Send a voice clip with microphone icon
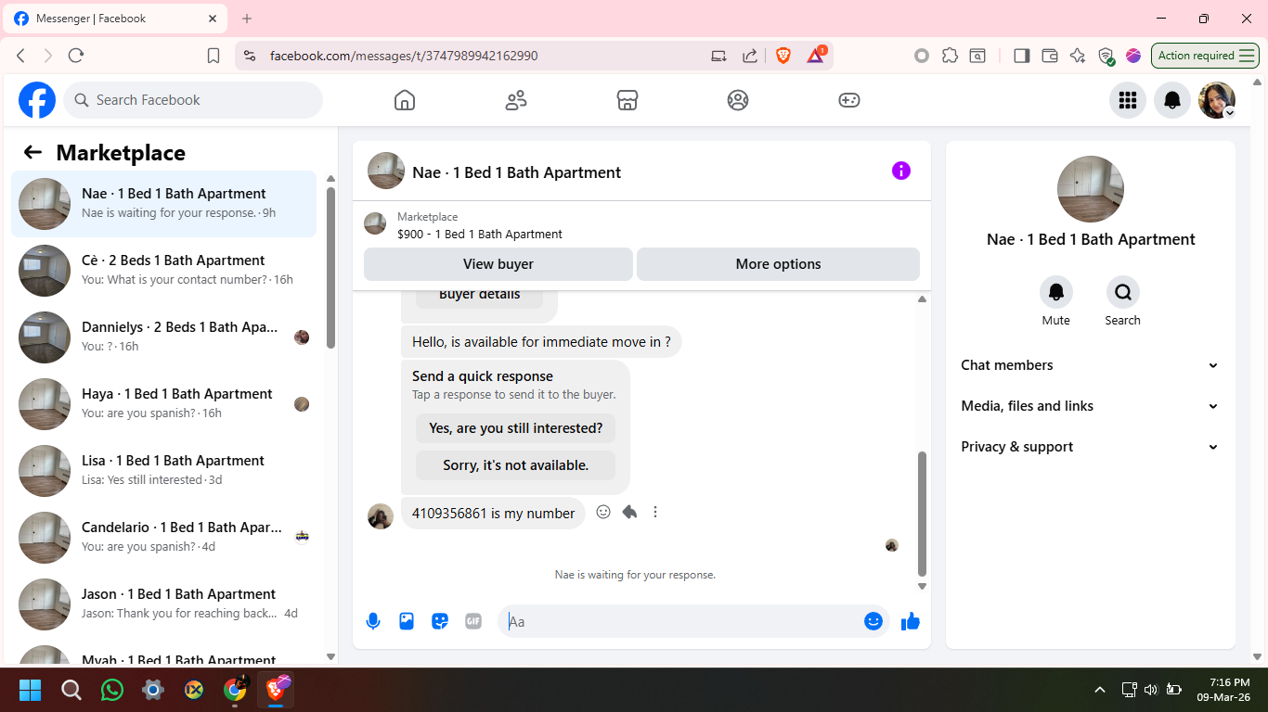Image resolution: width=1268 pixels, height=712 pixels. (373, 621)
